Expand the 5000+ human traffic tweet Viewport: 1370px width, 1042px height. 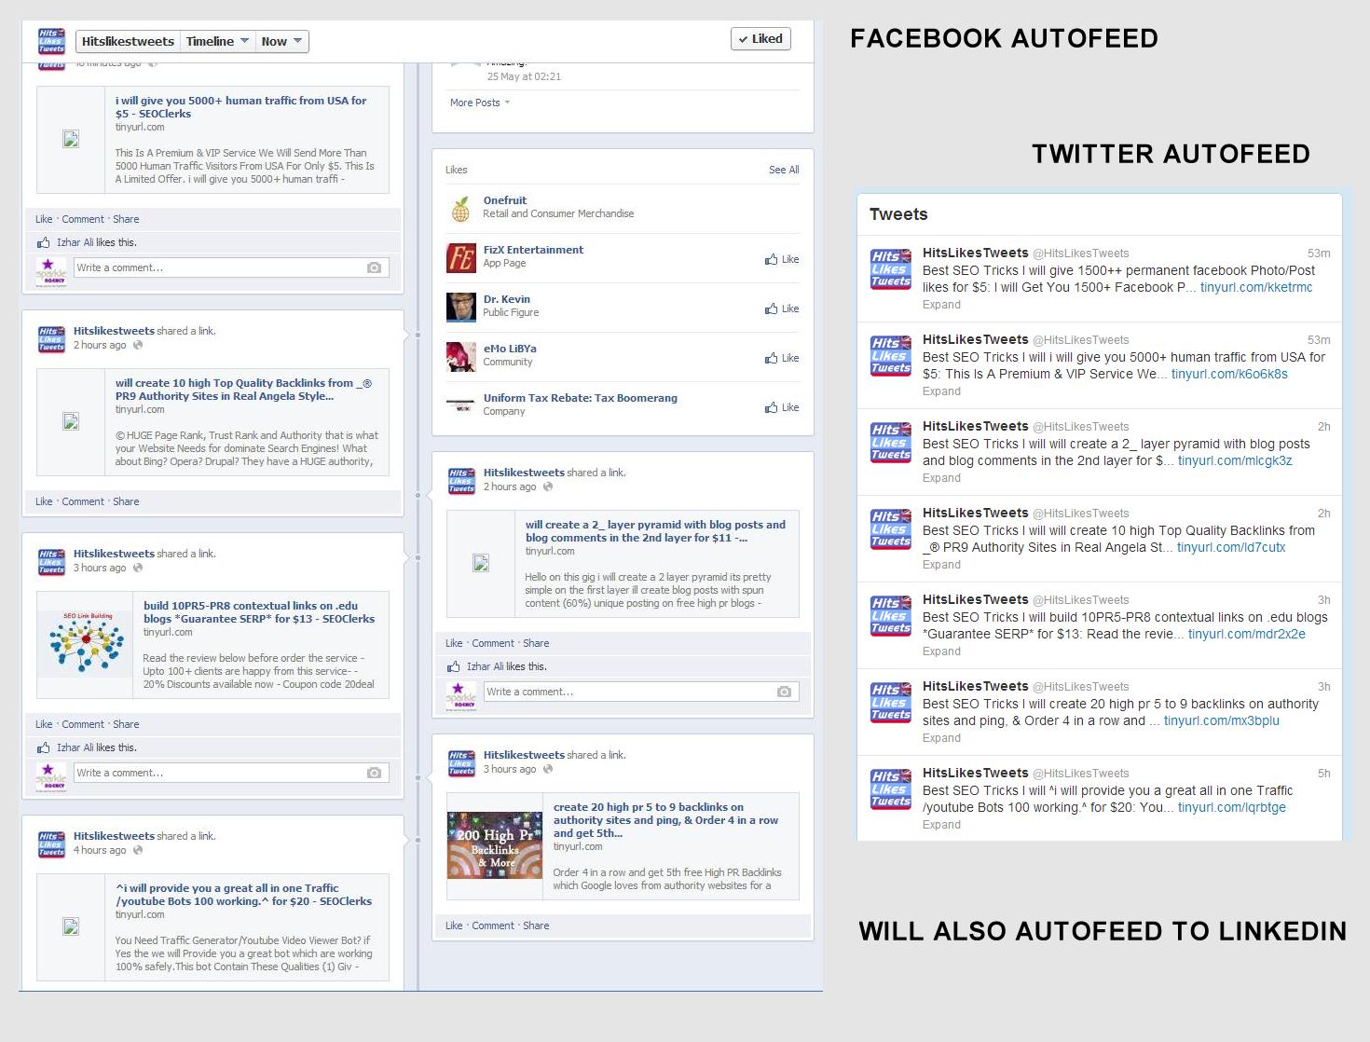pyautogui.click(x=941, y=391)
